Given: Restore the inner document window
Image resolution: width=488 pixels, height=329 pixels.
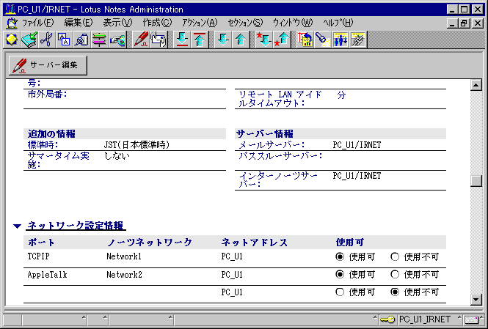Looking at the screenshot, I should (464, 23).
